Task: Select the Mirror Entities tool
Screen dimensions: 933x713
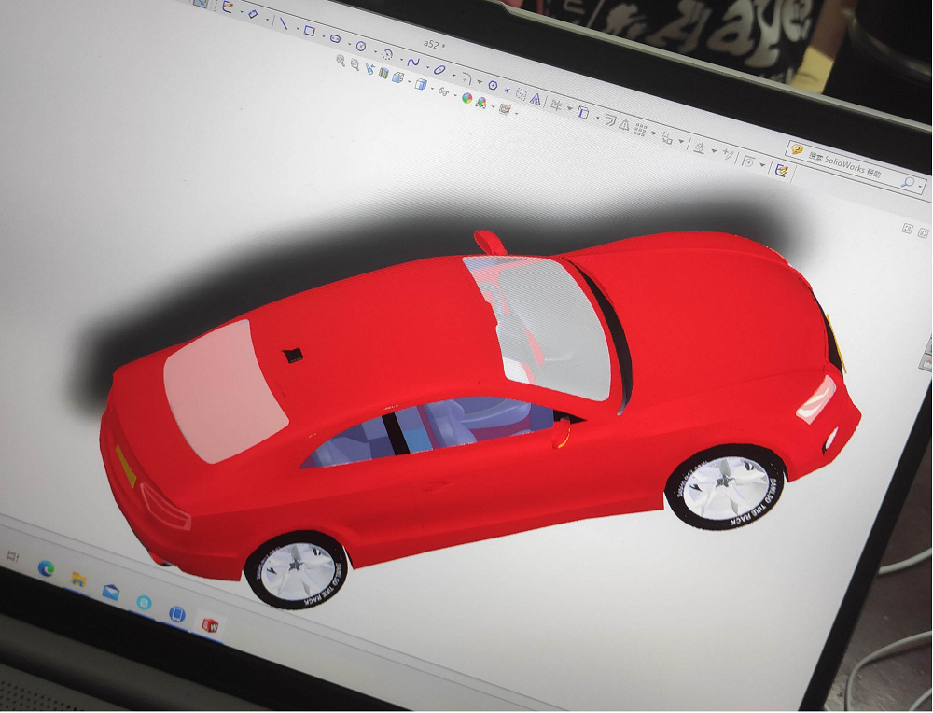Action: (x=623, y=125)
